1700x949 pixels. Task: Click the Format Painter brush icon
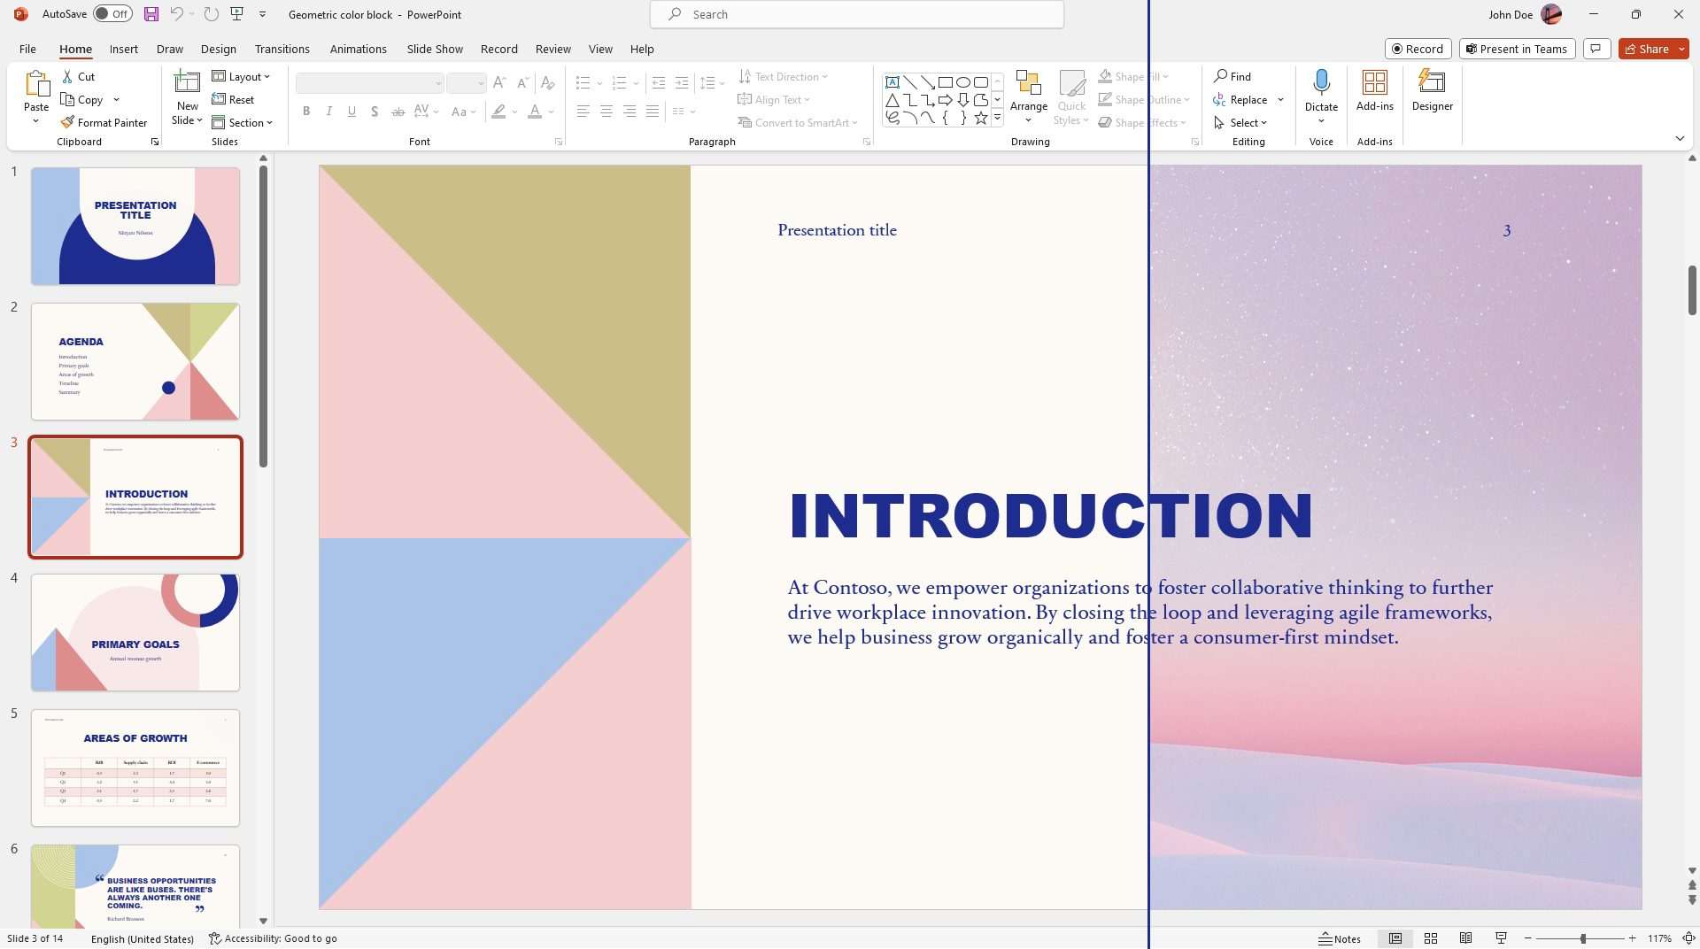[x=67, y=122]
